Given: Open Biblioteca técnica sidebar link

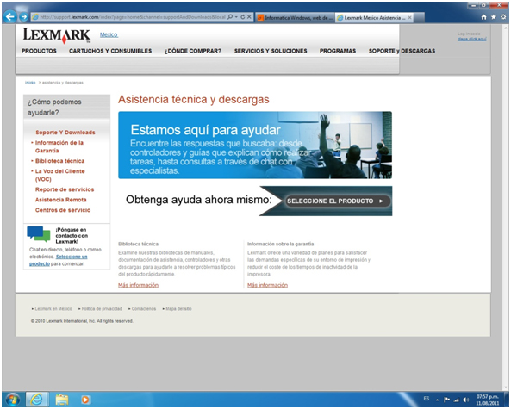Looking at the screenshot, I should click(x=59, y=161).
